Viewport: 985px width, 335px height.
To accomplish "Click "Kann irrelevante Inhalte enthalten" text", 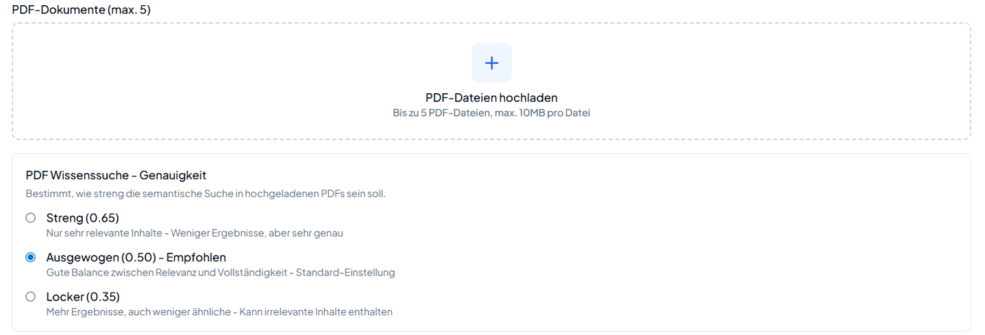I will click(316, 312).
